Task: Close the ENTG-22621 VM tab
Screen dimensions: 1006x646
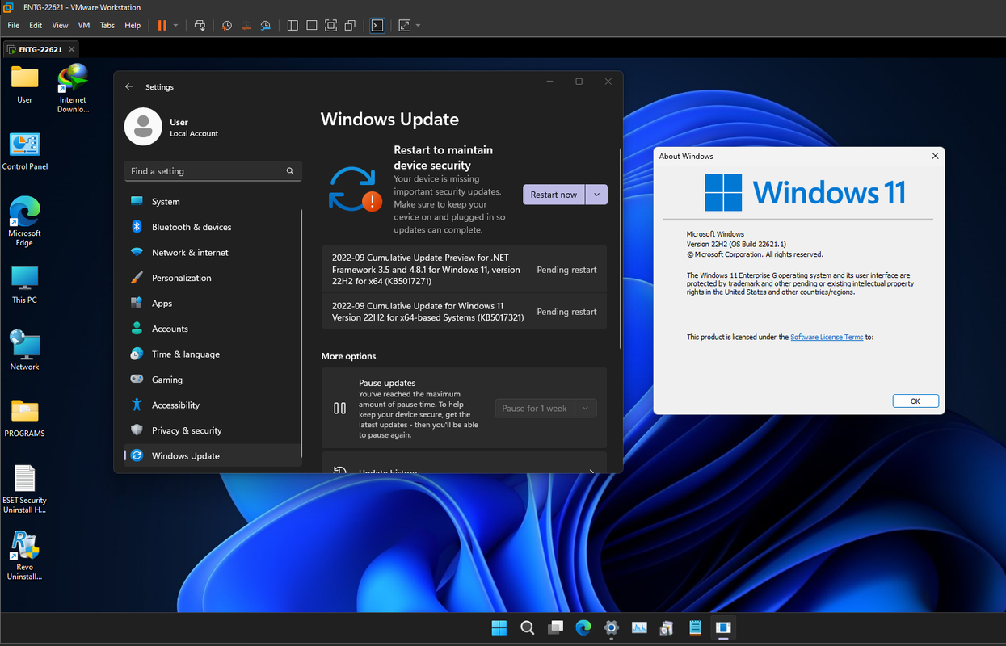Action: tap(70, 49)
